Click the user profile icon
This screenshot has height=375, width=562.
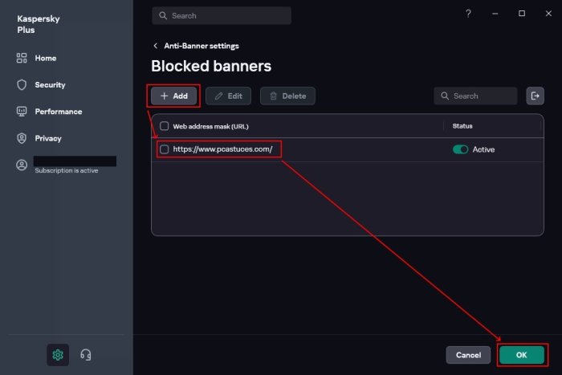pyautogui.click(x=22, y=165)
